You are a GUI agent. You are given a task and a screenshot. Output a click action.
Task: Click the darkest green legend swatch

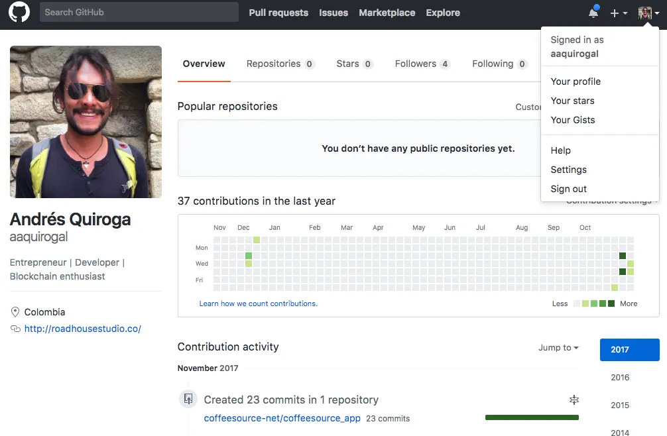[611, 303]
